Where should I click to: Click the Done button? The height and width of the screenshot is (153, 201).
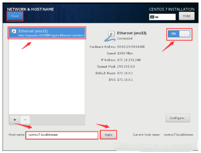click(15, 16)
